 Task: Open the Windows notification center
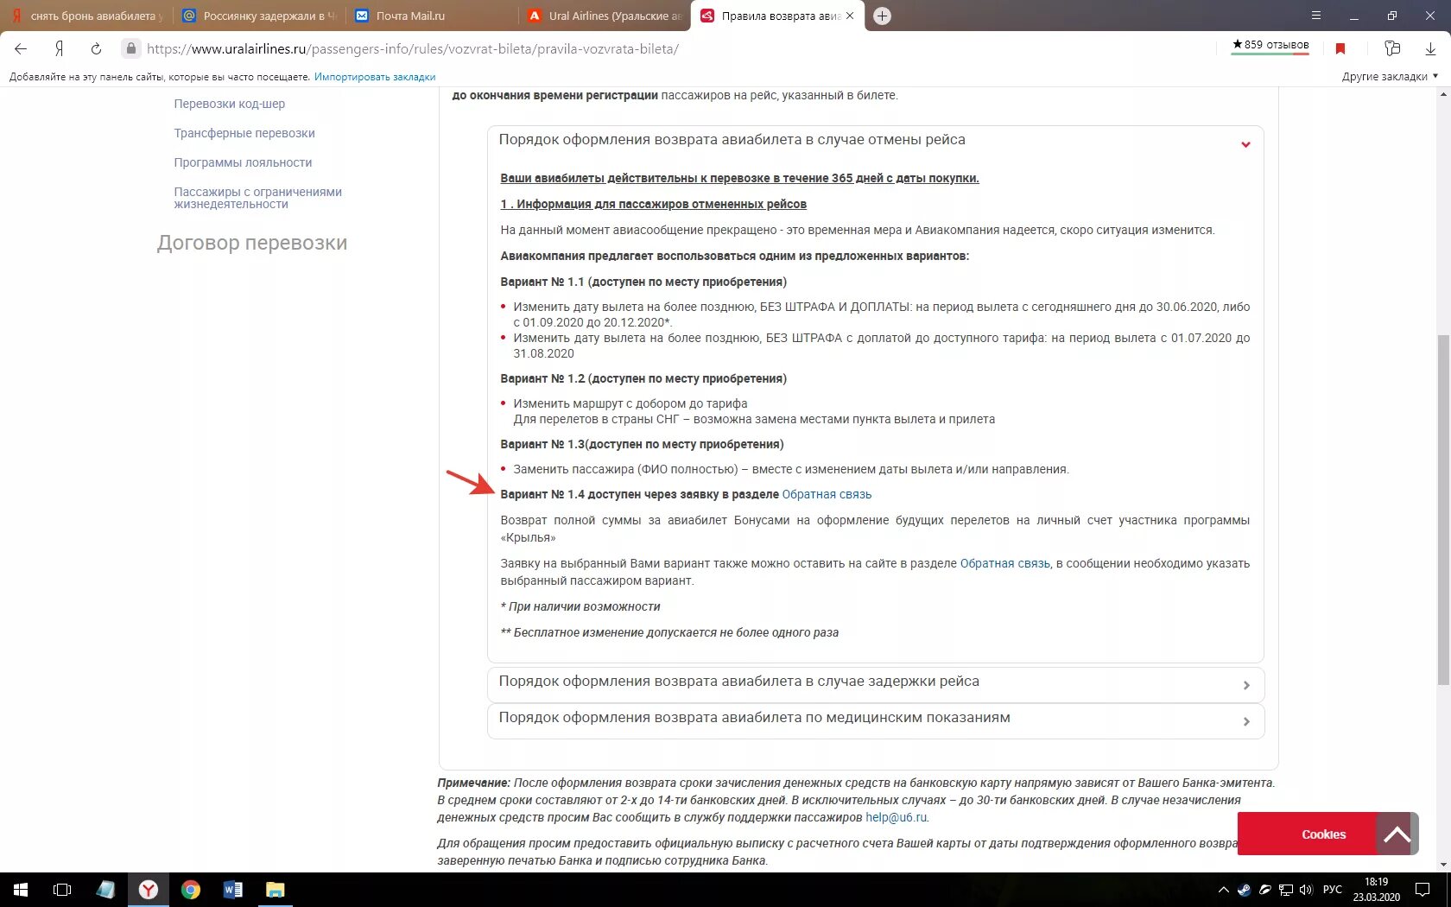coord(1422,890)
